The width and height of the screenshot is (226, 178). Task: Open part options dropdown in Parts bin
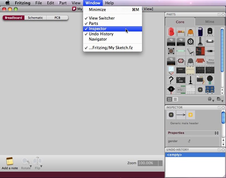tap(211, 99)
